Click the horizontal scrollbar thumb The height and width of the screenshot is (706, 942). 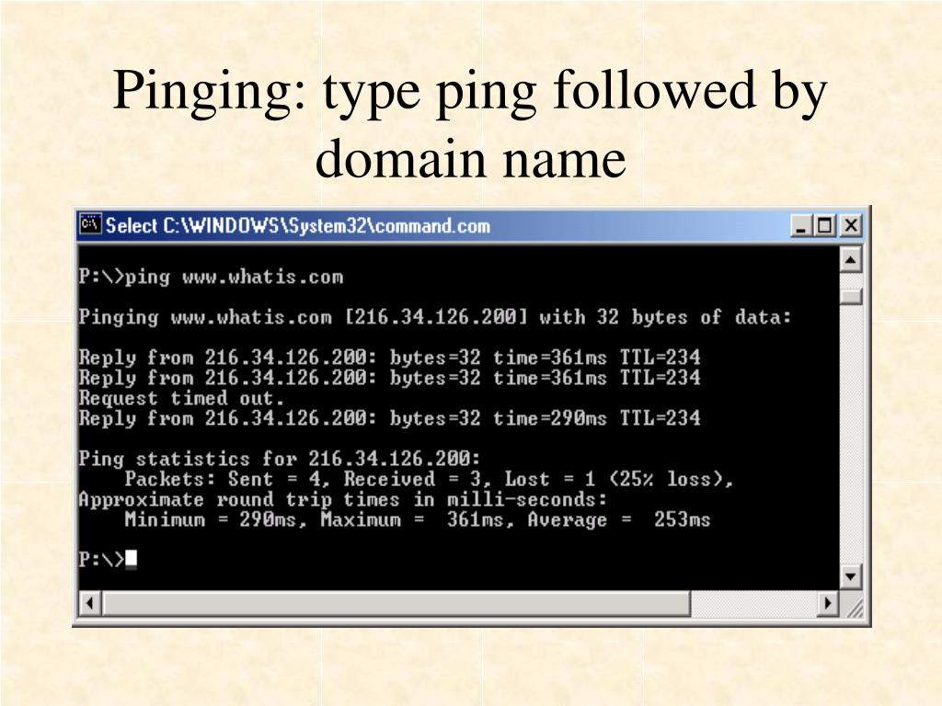click(x=396, y=603)
